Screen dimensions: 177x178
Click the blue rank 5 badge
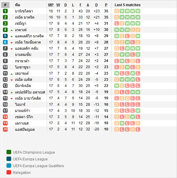[x=5, y=36]
